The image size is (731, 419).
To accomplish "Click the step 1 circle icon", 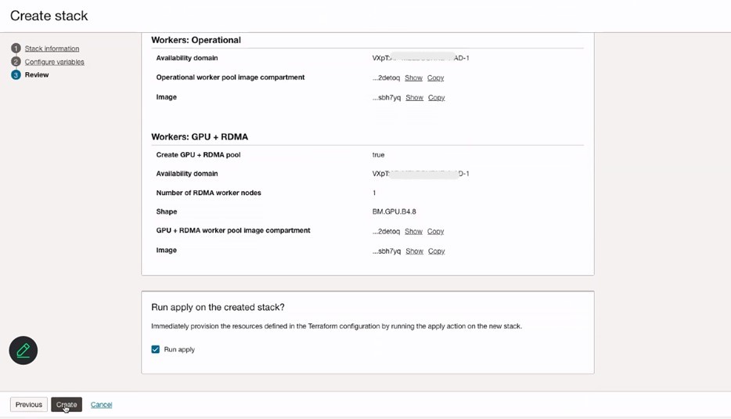I will [16, 49].
